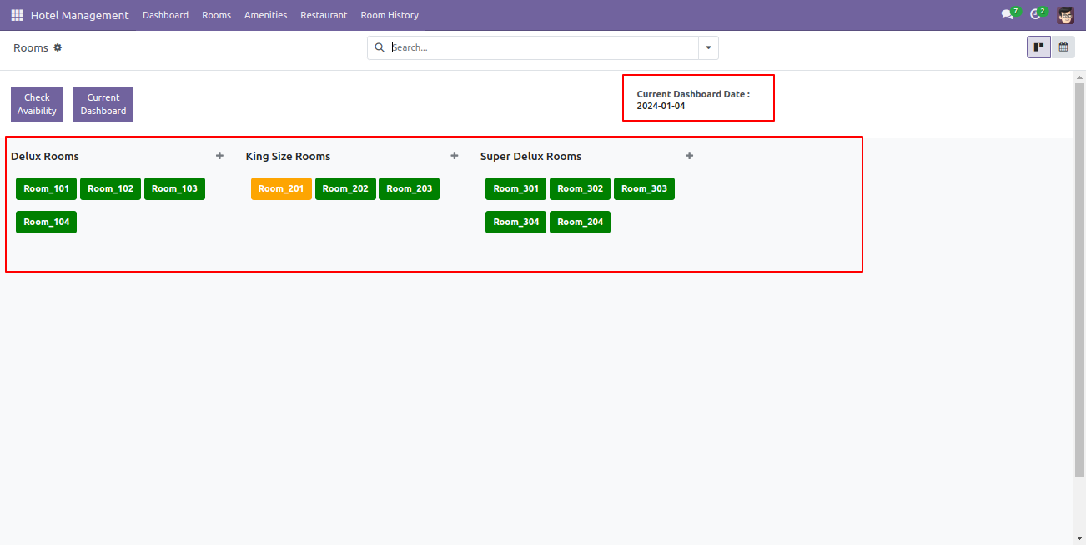Select Room_101
1086x545 pixels.
pyautogui.click(x=47, y=188)
